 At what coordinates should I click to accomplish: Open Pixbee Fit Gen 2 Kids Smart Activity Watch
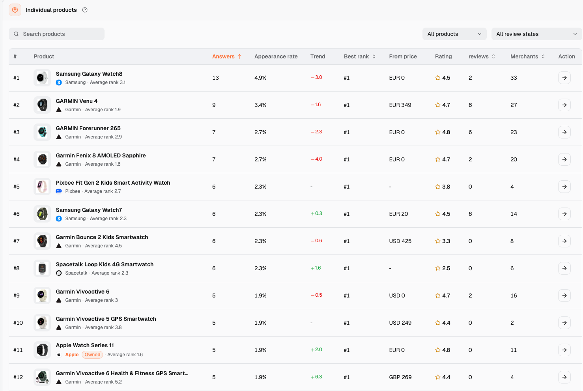click(x=113, y=183)
